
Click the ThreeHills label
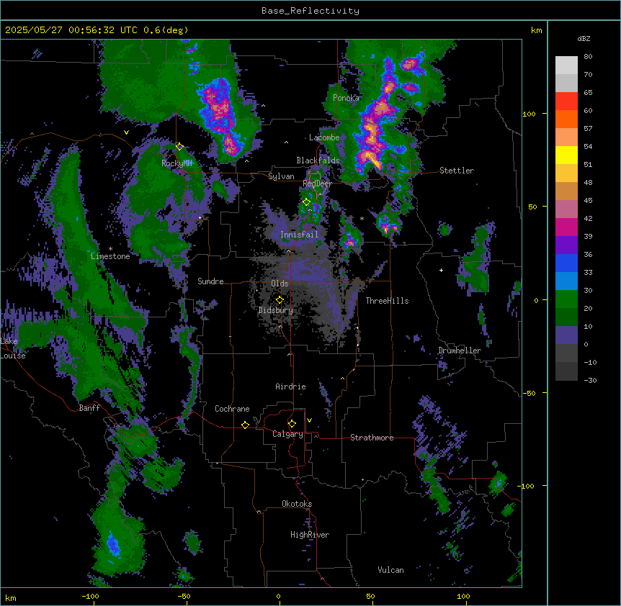point(387,301)
